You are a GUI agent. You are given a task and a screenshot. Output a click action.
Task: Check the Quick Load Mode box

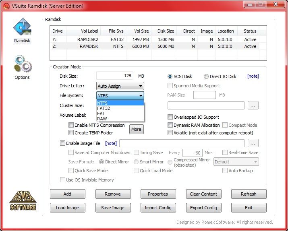[136, 171]
